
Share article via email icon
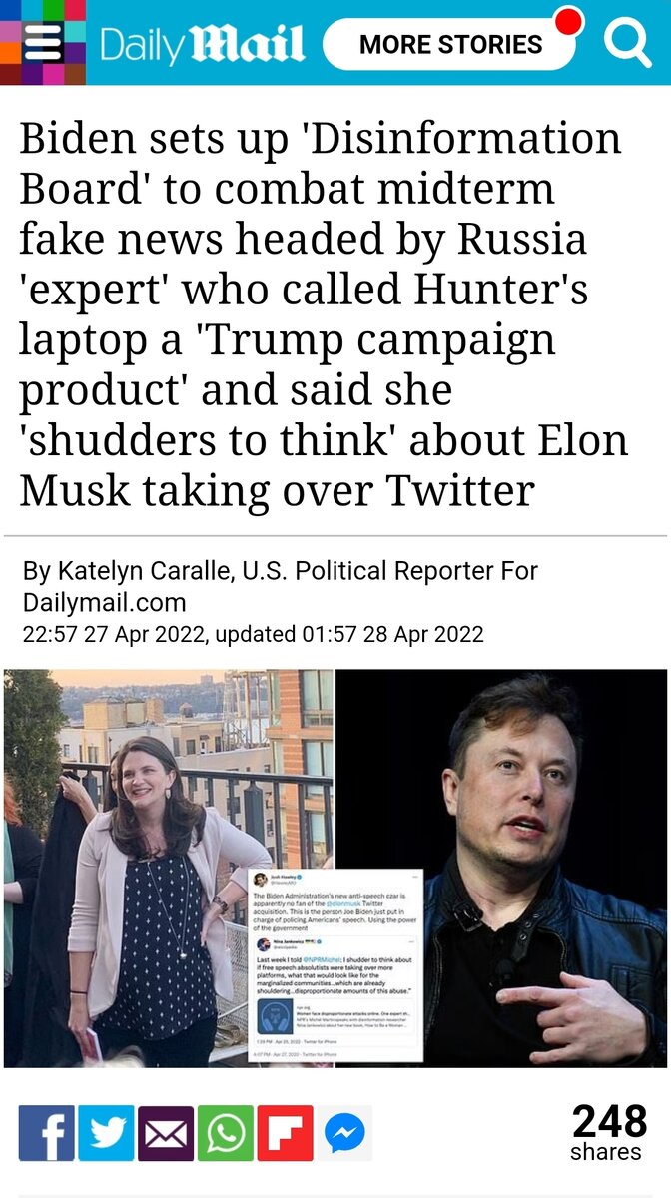[166, 1133]
